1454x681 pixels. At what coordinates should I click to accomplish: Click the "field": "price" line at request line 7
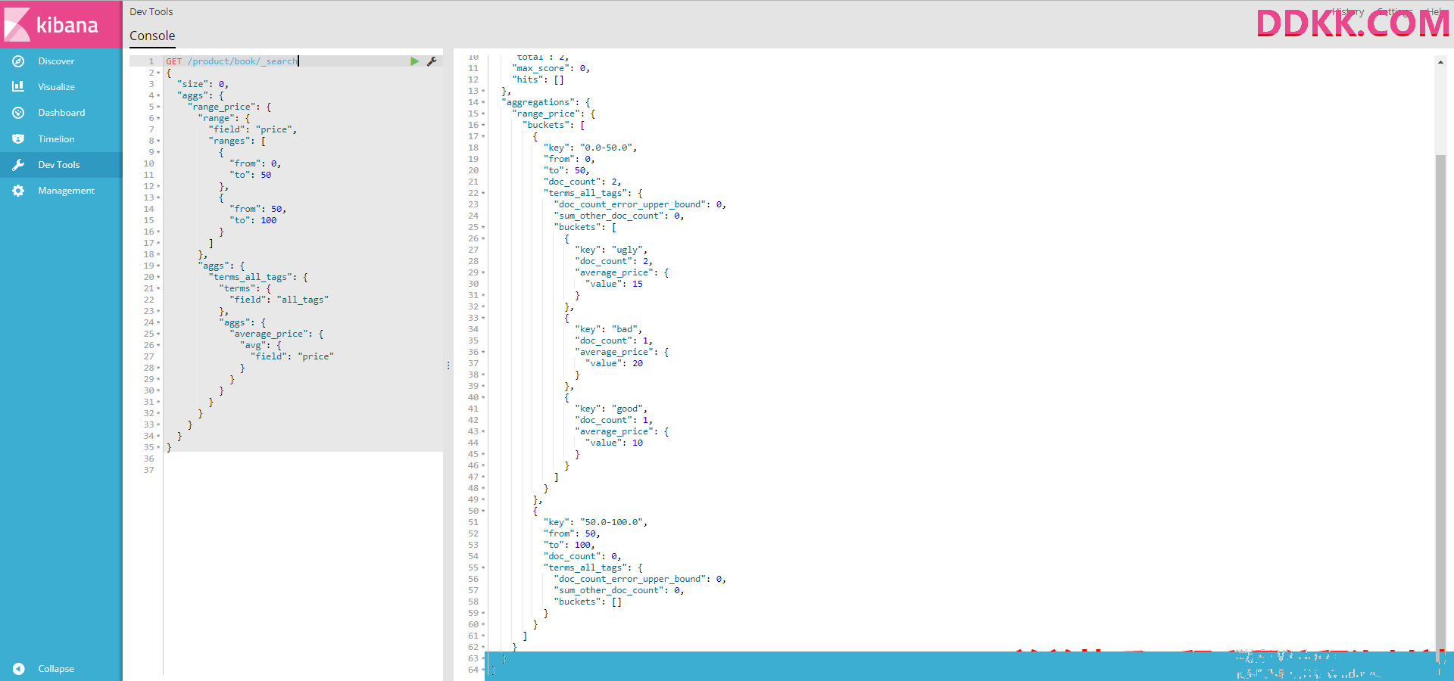click(x=253, y=129)
